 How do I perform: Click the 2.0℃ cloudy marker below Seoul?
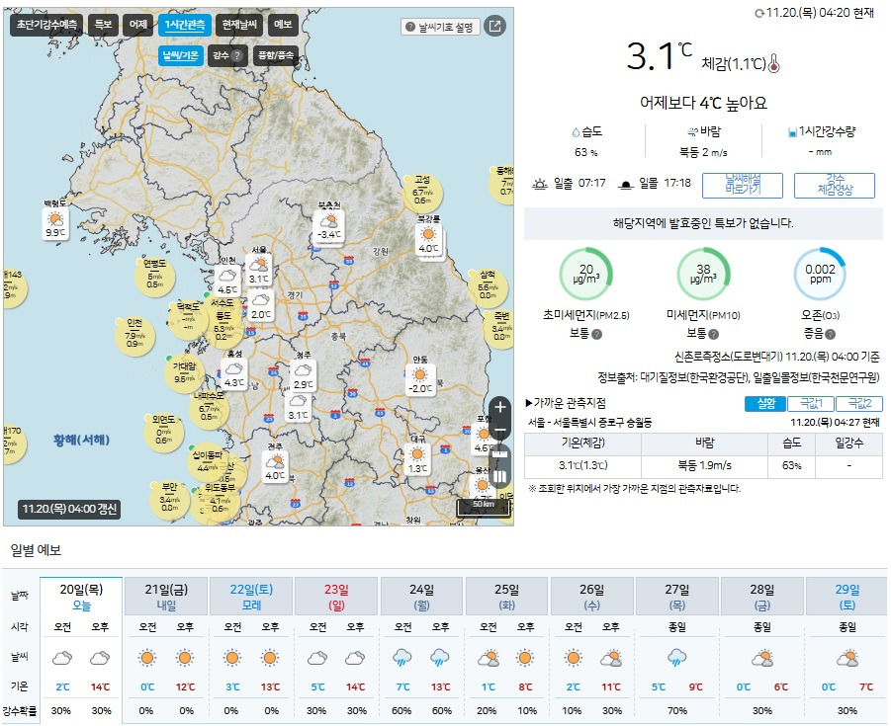[261, 305]
